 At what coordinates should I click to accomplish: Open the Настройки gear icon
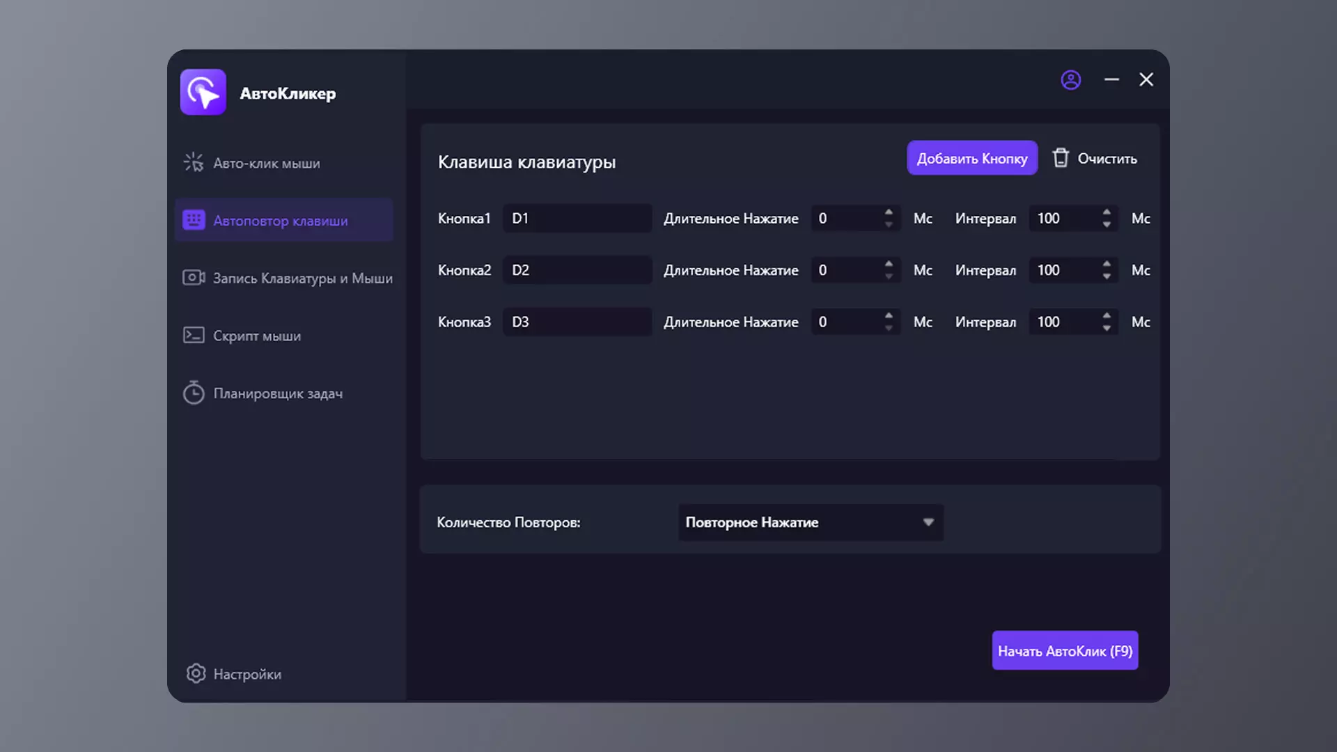pyautogui.click(x=196, y=673)
